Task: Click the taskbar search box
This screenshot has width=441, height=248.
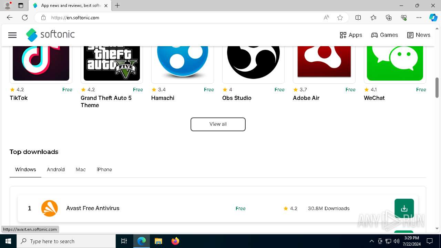Action: point(66,241)
